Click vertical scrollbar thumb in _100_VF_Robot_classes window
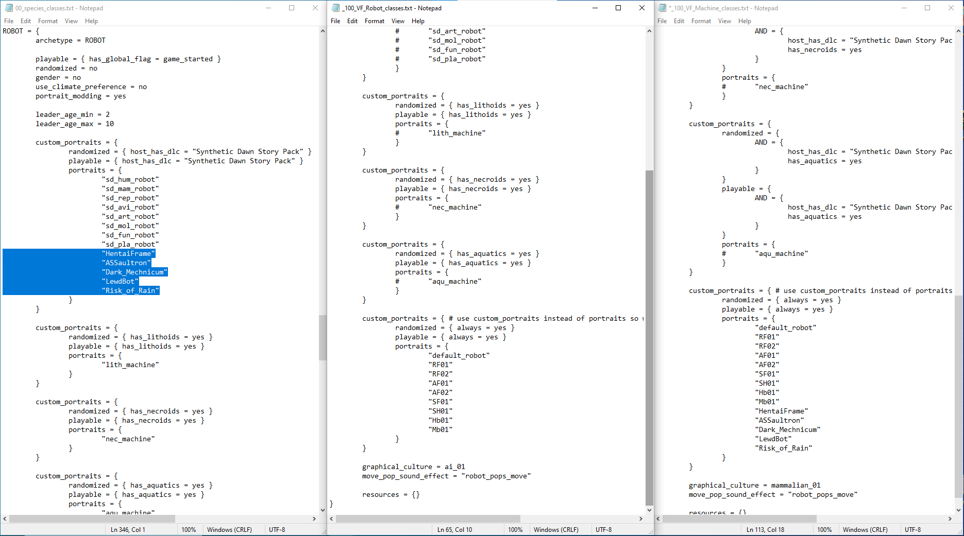Viewport: 964px width, 536px height. click(649, 337)
